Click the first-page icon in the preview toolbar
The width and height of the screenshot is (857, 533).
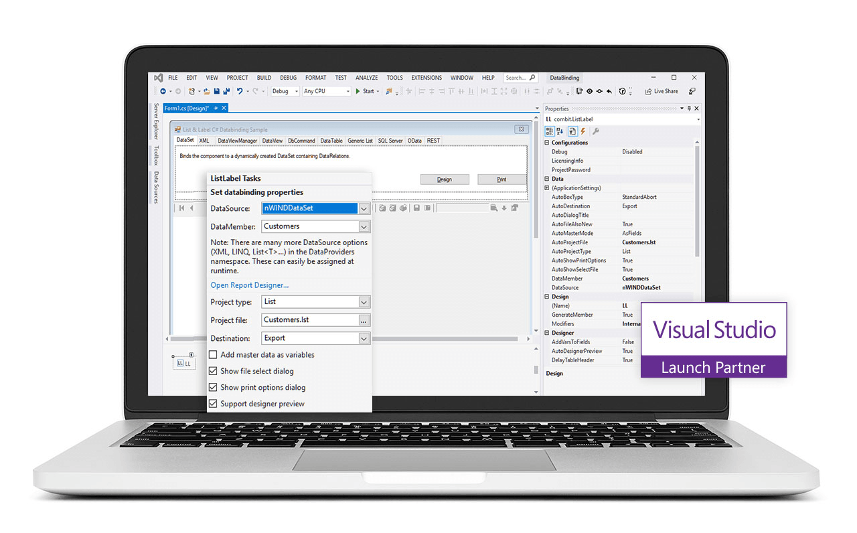click(181, 208)
